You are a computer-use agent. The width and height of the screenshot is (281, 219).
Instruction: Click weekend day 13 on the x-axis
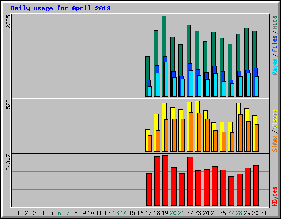coord(115,213)
